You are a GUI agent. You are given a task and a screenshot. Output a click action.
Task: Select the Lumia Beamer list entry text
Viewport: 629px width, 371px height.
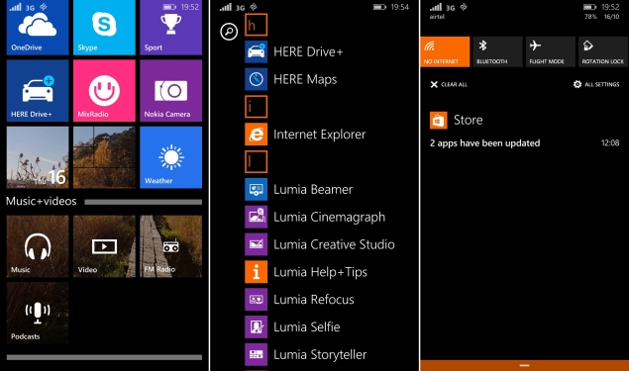(313, 189)
